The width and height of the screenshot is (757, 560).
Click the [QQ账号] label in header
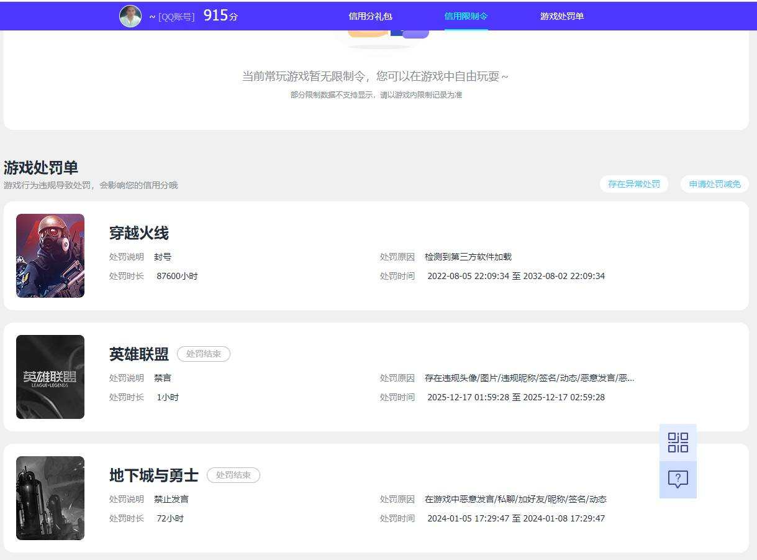176,17
